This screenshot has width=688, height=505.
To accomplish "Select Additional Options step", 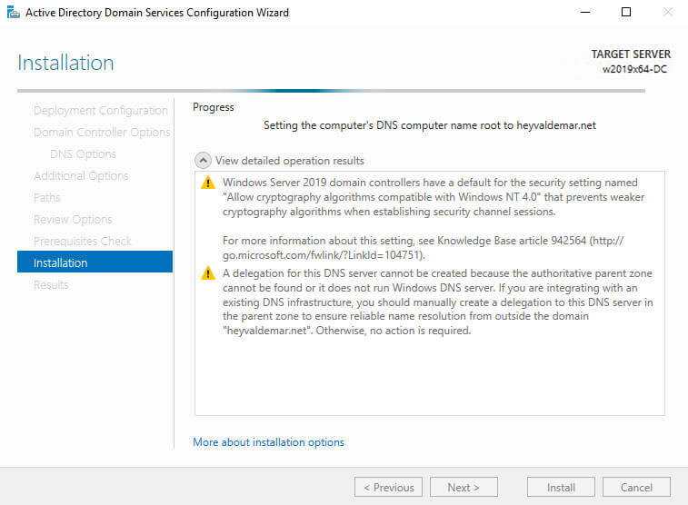I will pos(81,176).
